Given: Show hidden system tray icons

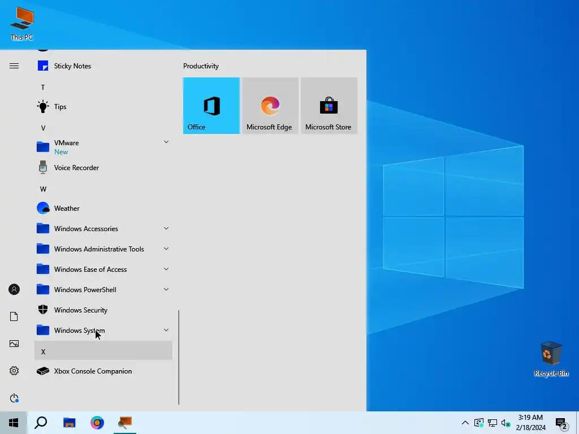Looking at the screenshot, I should pyautogui.click(x=465, y=423).
